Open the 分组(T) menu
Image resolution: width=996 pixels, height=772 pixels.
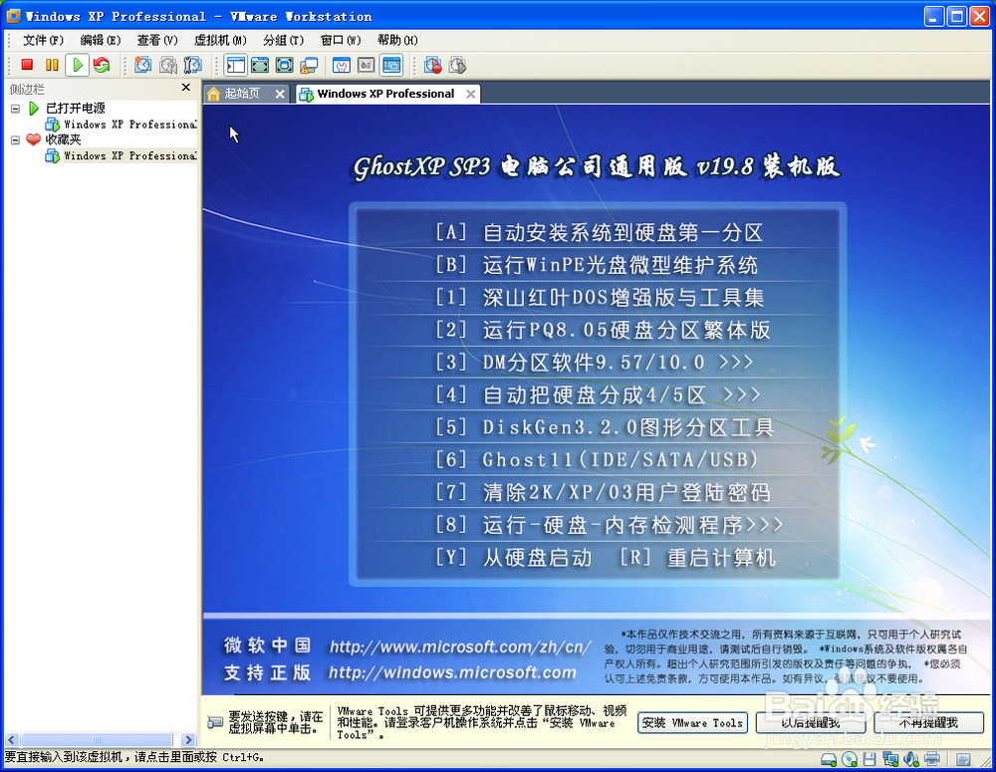(283, 40)
